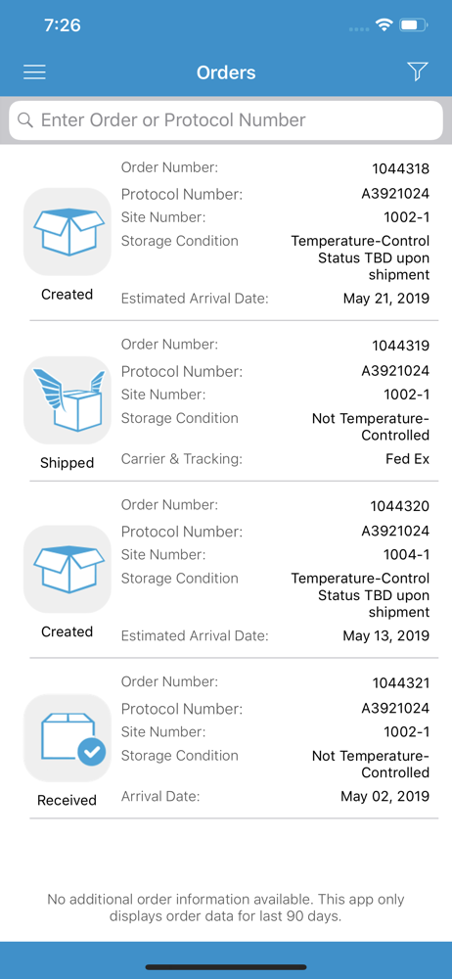Viewport: 452px width, 979px height.
Task: Select the May 21, 2019 estimated arrival date
Action: click(386, 299)
